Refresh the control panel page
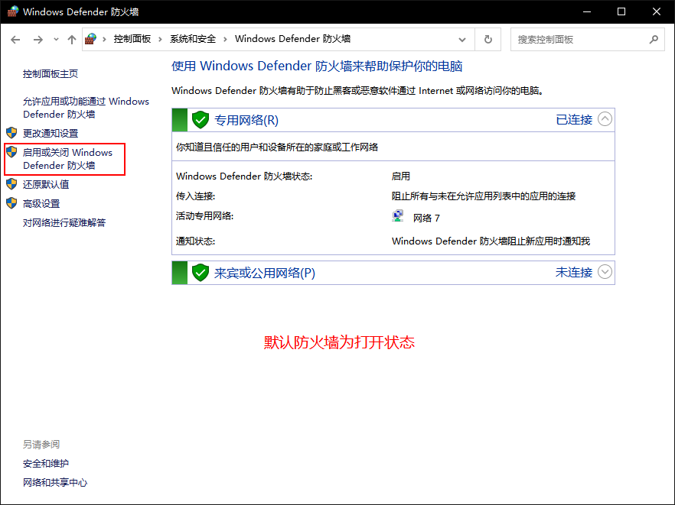The height and width of the screenshot is (505, 675). (x=487, y=40)
